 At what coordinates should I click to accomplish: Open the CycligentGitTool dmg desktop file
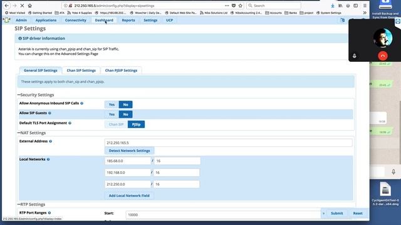coord(385,194)
